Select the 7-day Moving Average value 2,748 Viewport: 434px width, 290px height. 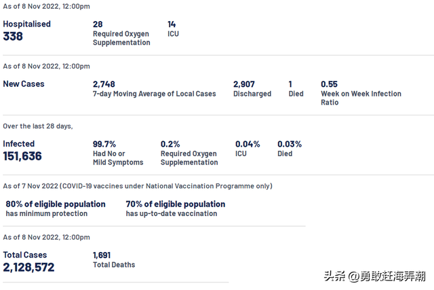pos(104,84)
